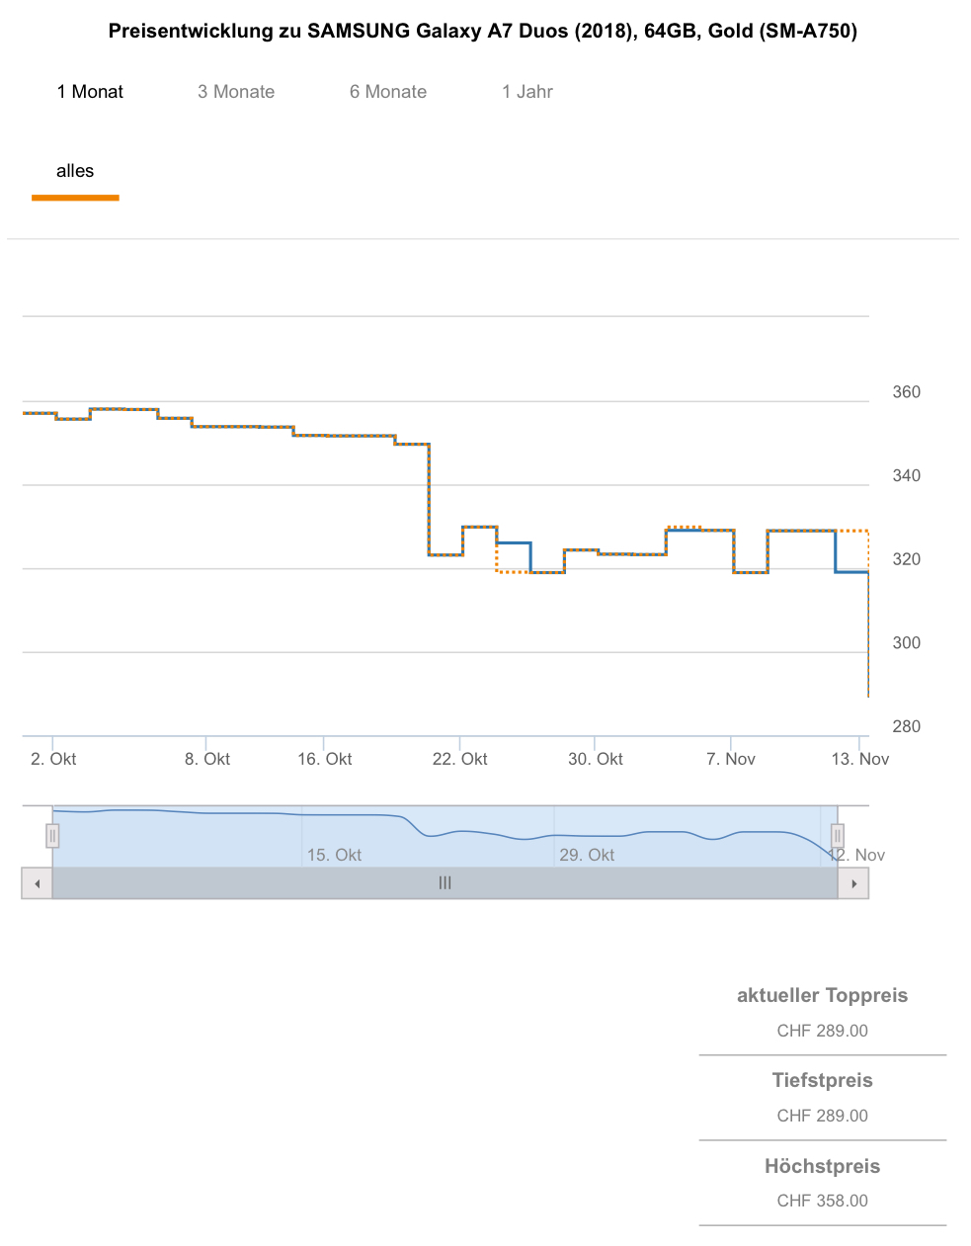The height and width of the screenshot is (1246, 971).
Task: Select the "1 Monat" time range
Action: [x=90, y=92]
